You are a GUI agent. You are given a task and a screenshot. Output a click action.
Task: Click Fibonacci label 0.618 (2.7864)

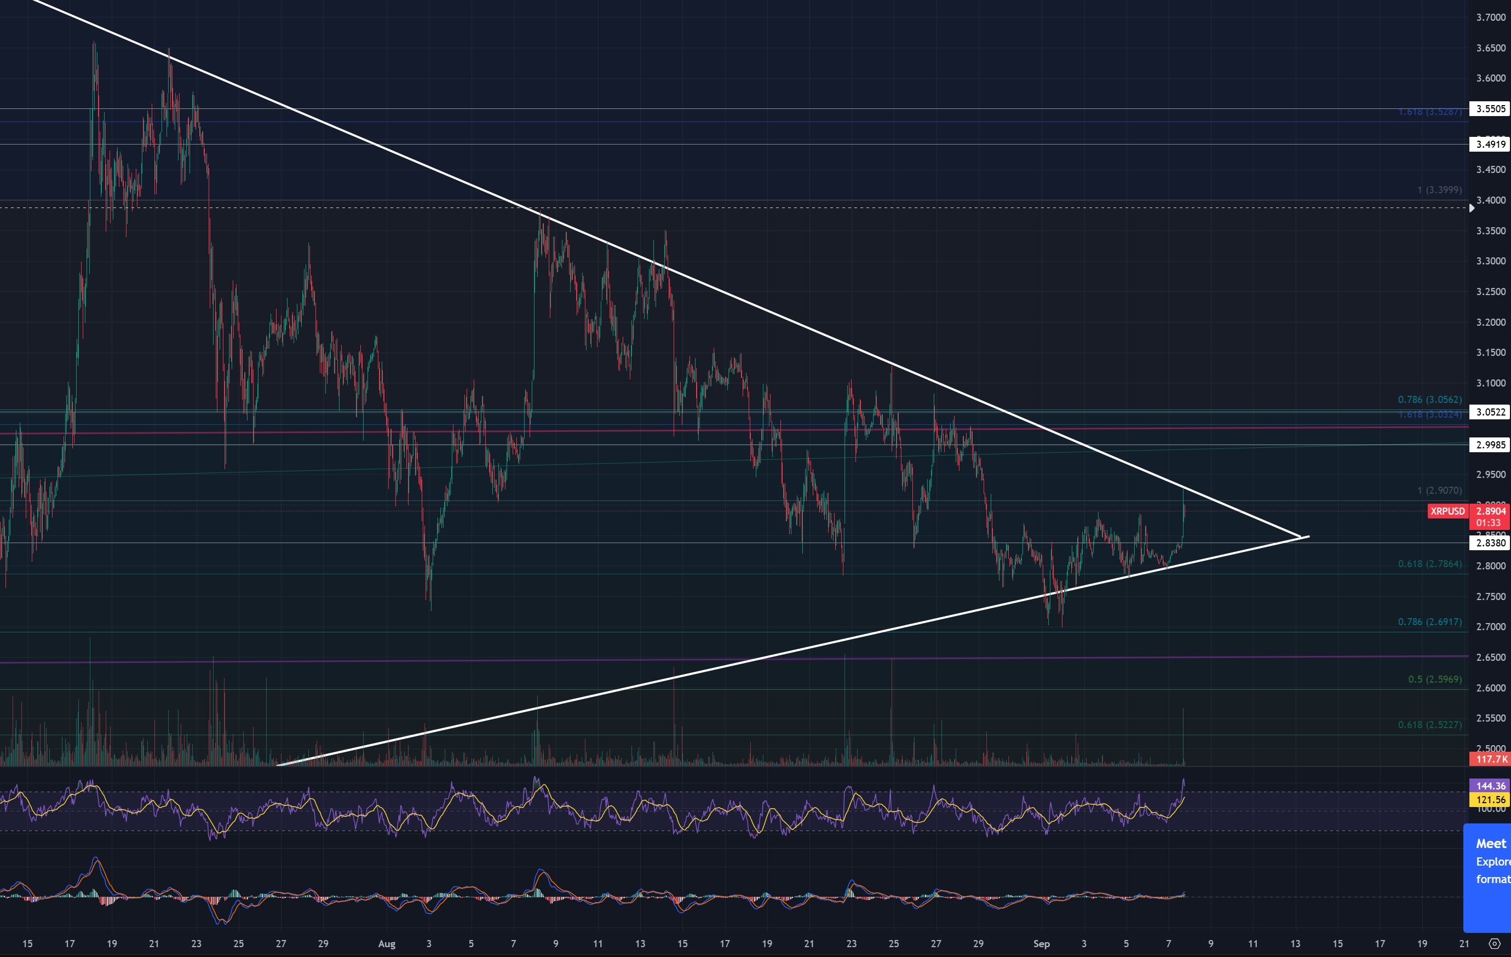click(x=1429, y=564)
